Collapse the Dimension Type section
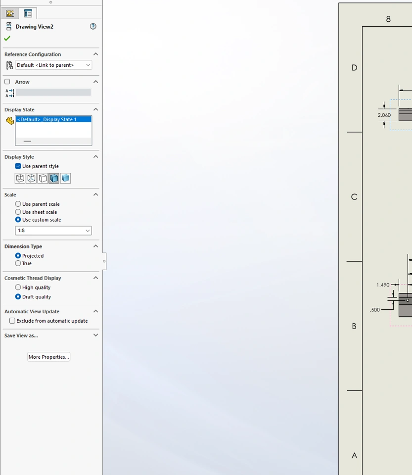The width and height of the screenshot is (412, 475). pyautogui.click(x=95, y=246)
